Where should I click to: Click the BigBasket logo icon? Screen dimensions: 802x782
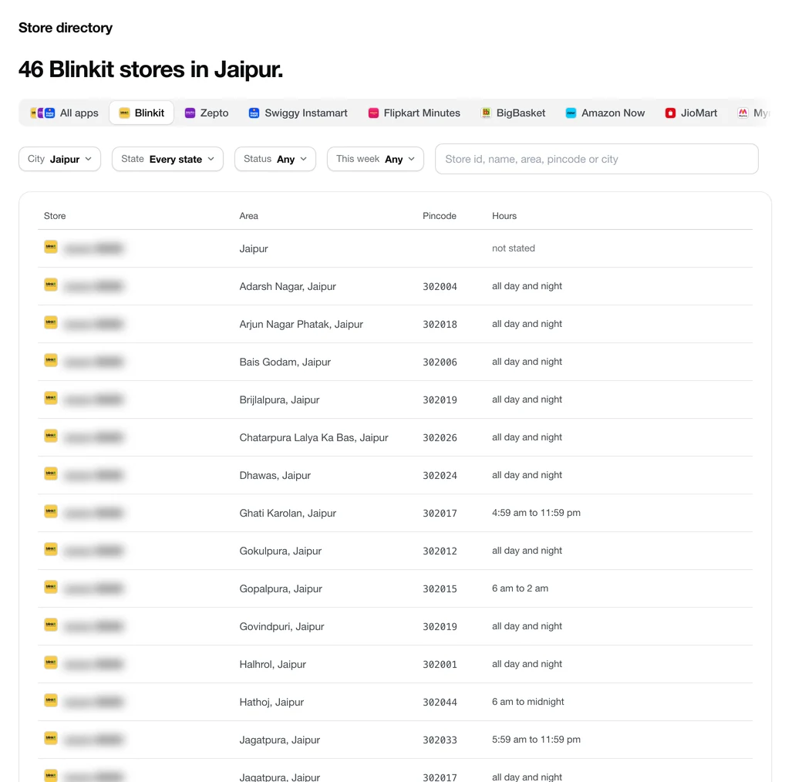point(486,113)
